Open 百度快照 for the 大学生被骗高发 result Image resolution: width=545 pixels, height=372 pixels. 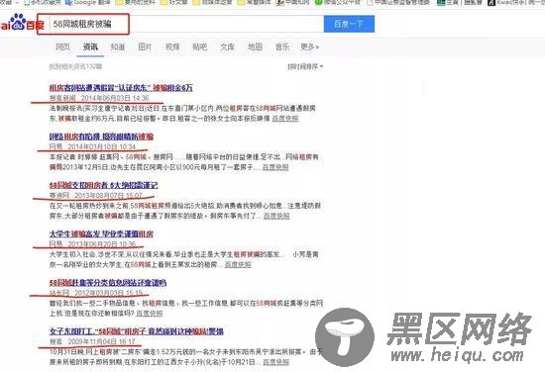[238, 264]
